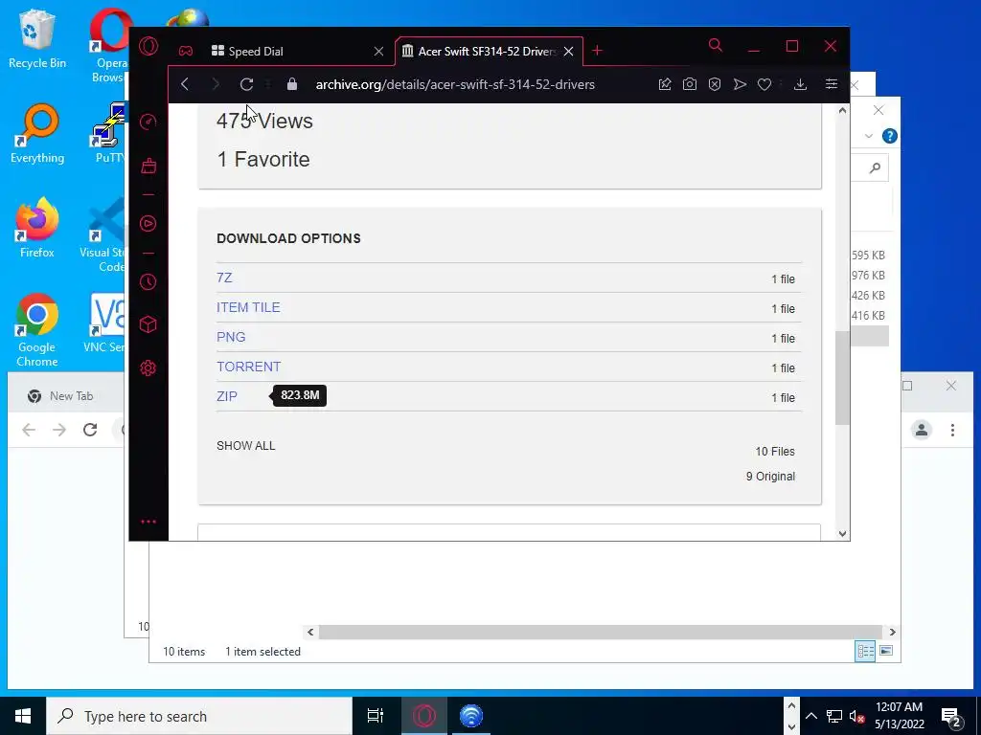Open the GX Cleaner sidebar icon
Screen dimensions: 981x735
(x=148, y=166)
